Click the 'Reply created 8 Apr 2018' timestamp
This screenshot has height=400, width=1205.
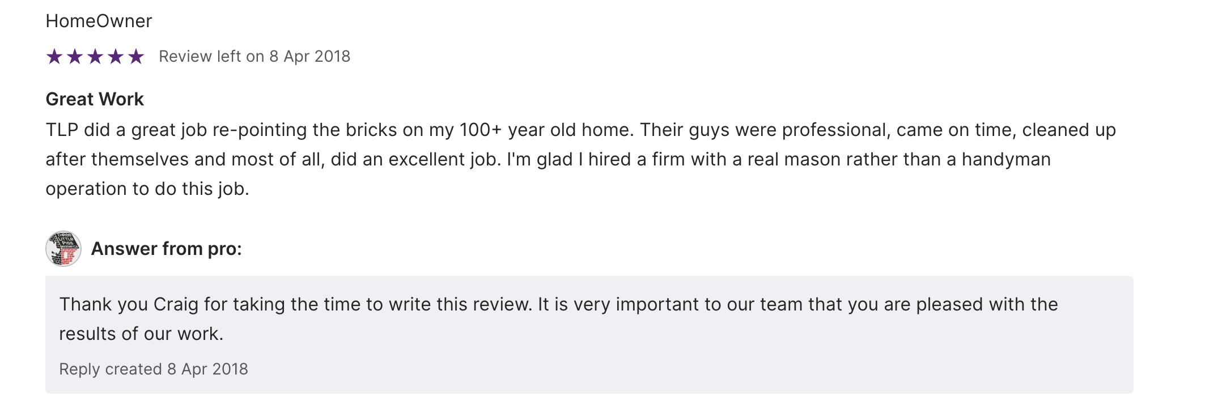click(154, 369)
